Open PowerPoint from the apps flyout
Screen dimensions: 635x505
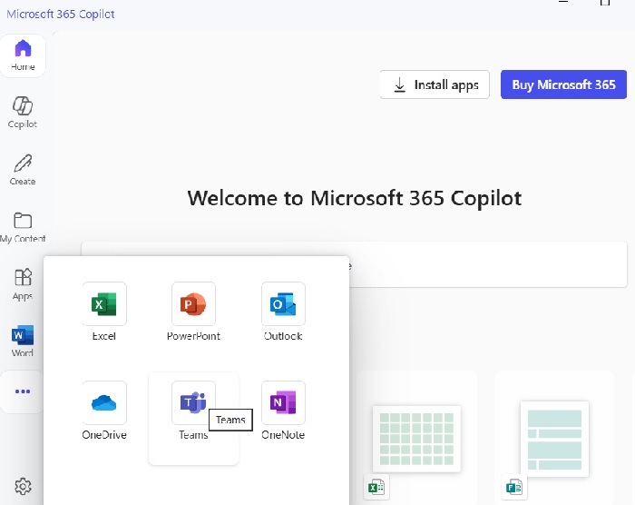coord(193,312)
